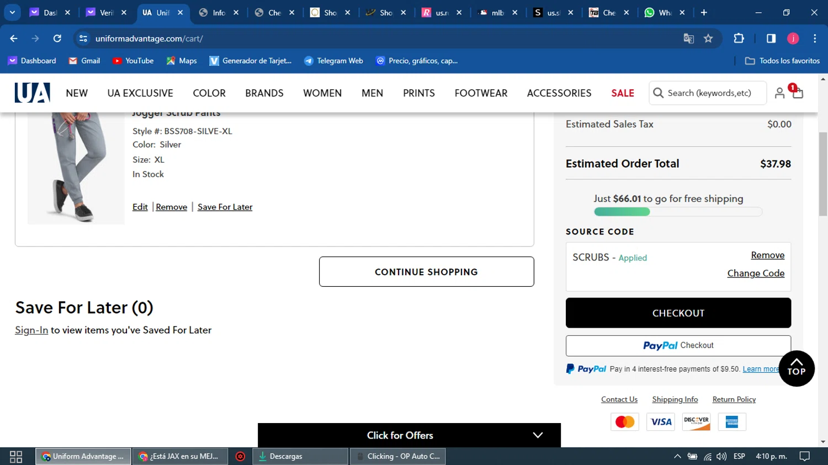
Task: Click the volume icon in system tray
Action: (x=721, y=456)
